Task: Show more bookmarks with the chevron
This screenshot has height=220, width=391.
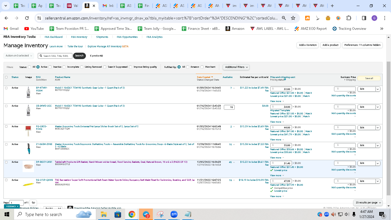Action: (x=382, y=29)
